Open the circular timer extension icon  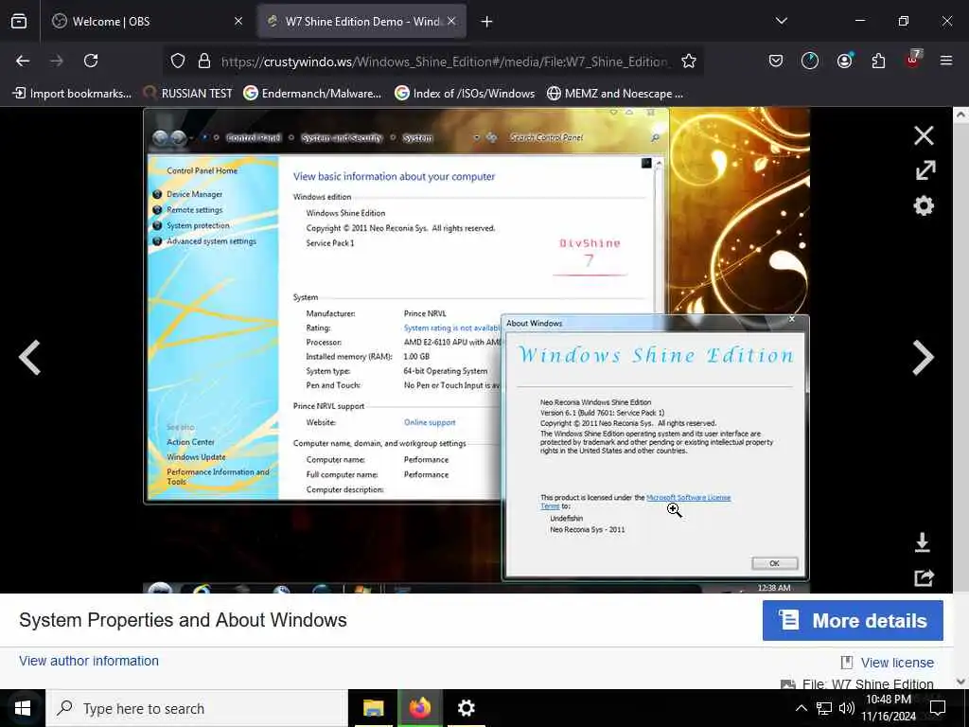tap(810, 61)
